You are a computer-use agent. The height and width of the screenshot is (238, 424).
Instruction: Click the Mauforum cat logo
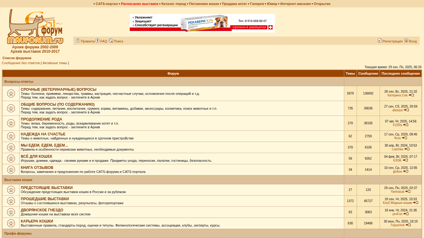[x=35, y=27]
